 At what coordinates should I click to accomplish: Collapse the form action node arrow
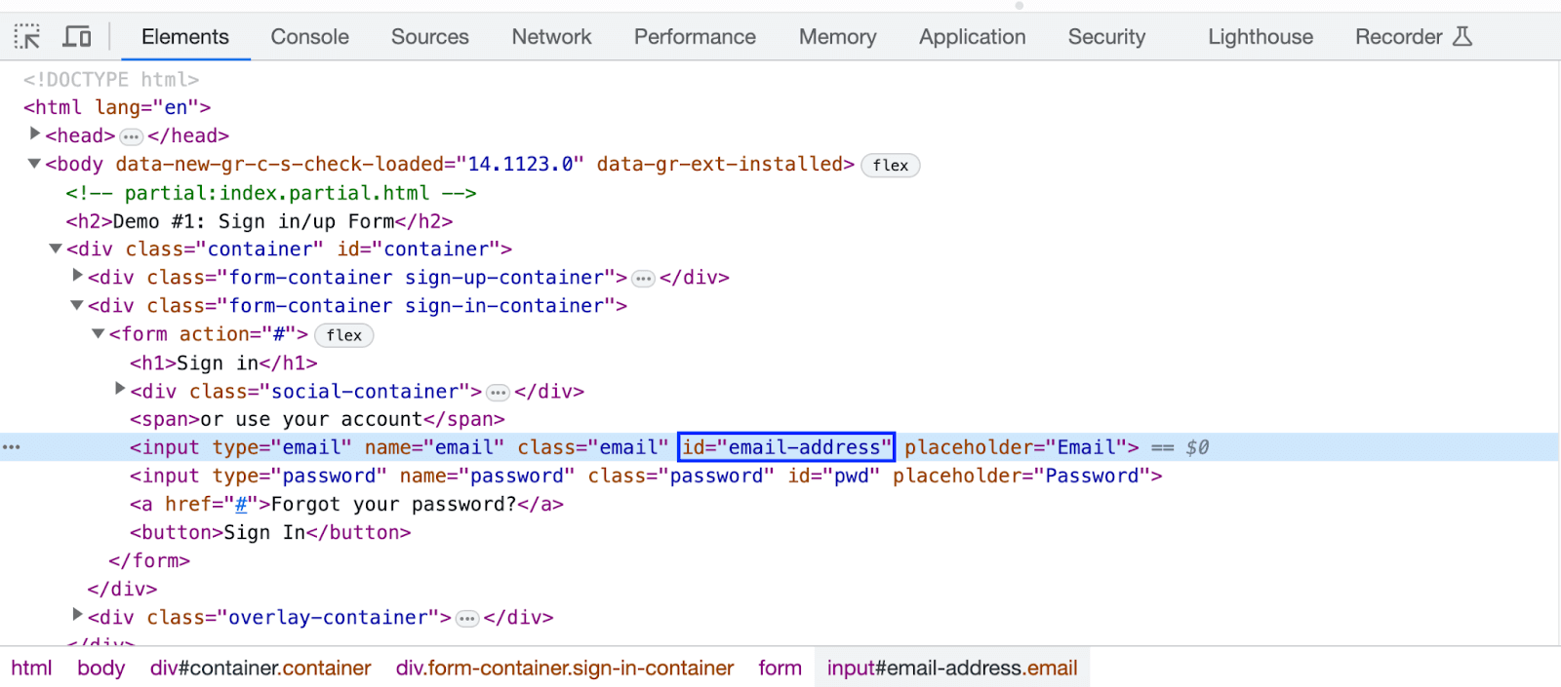click(x=99, y=333)
